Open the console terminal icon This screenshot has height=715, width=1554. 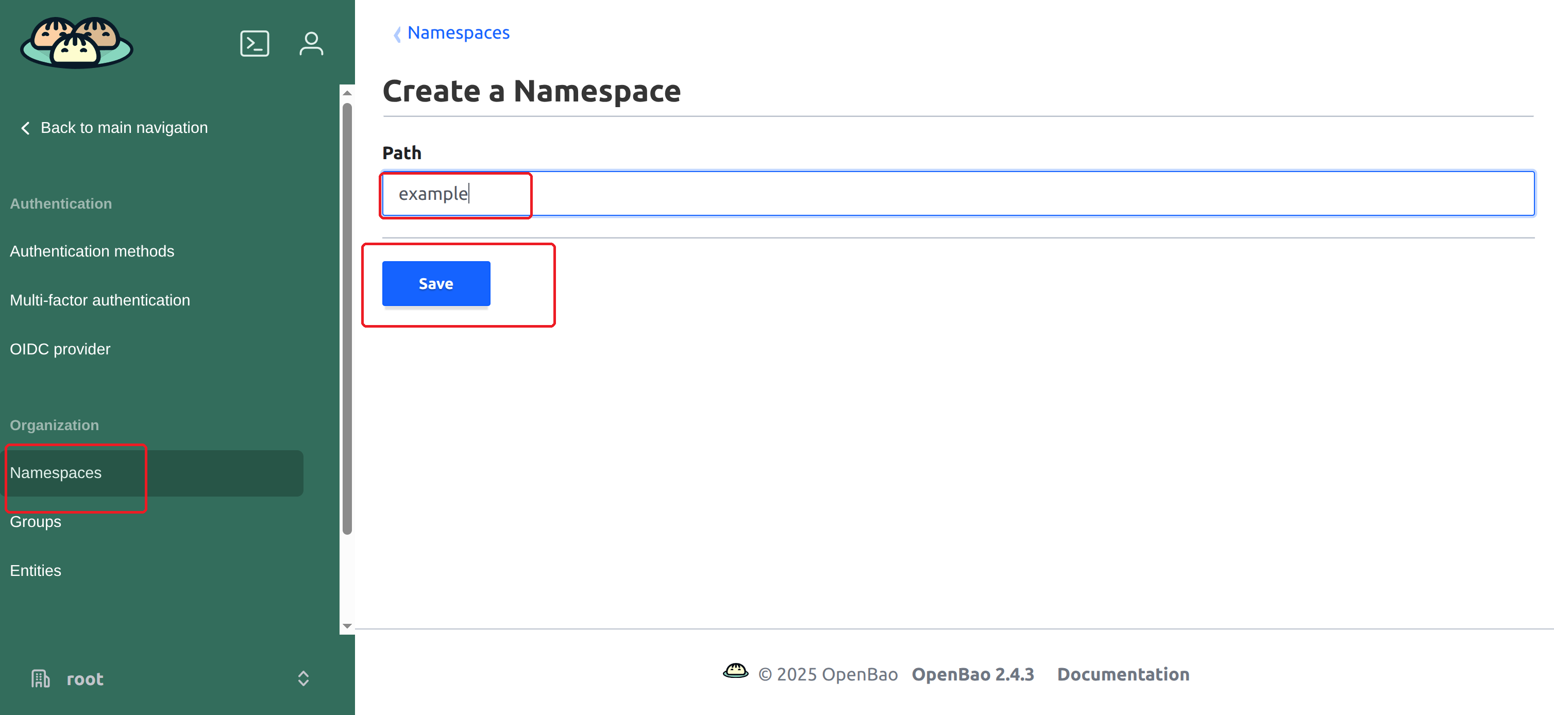coord(255,43)
